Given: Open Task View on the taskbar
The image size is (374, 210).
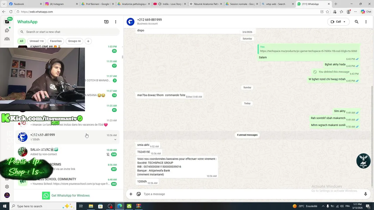Looking at the screenshot, I should pos(81,206).
